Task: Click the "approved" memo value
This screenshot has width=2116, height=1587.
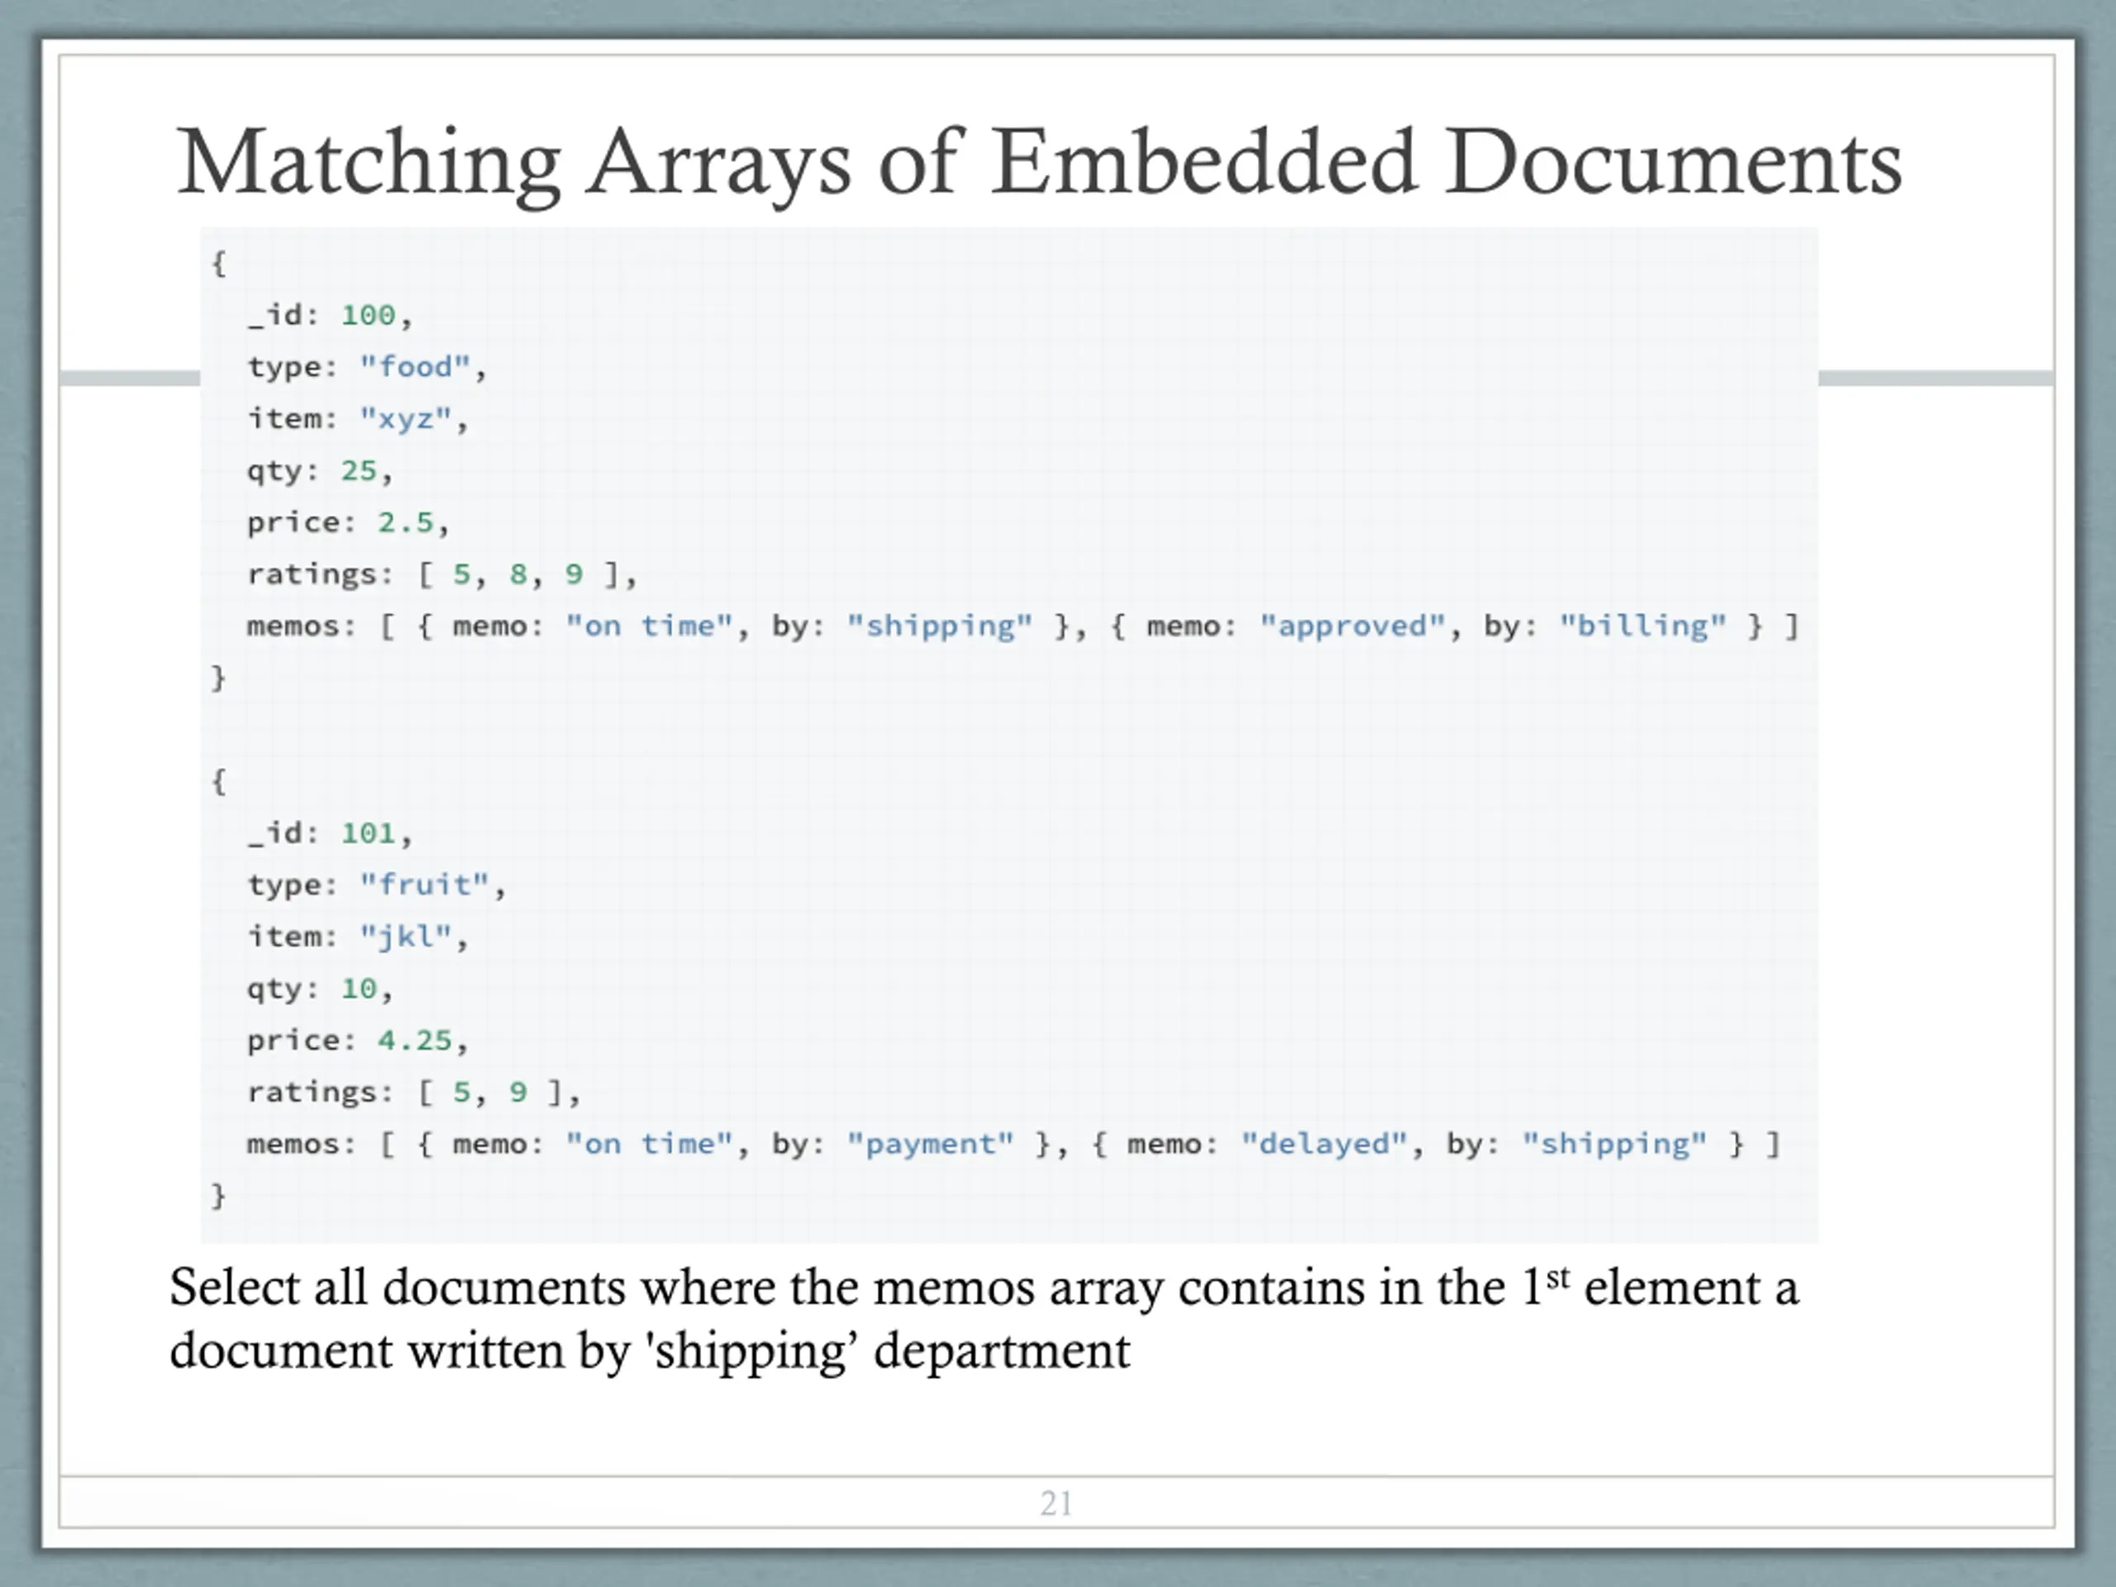Action: coord(1351,626)
